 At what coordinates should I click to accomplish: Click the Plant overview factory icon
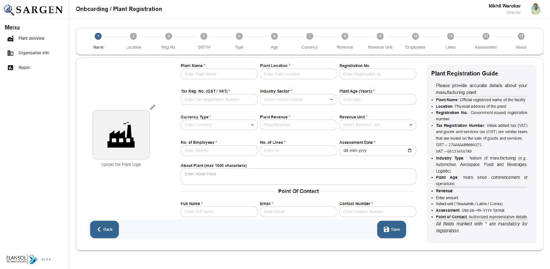[10, 39]
